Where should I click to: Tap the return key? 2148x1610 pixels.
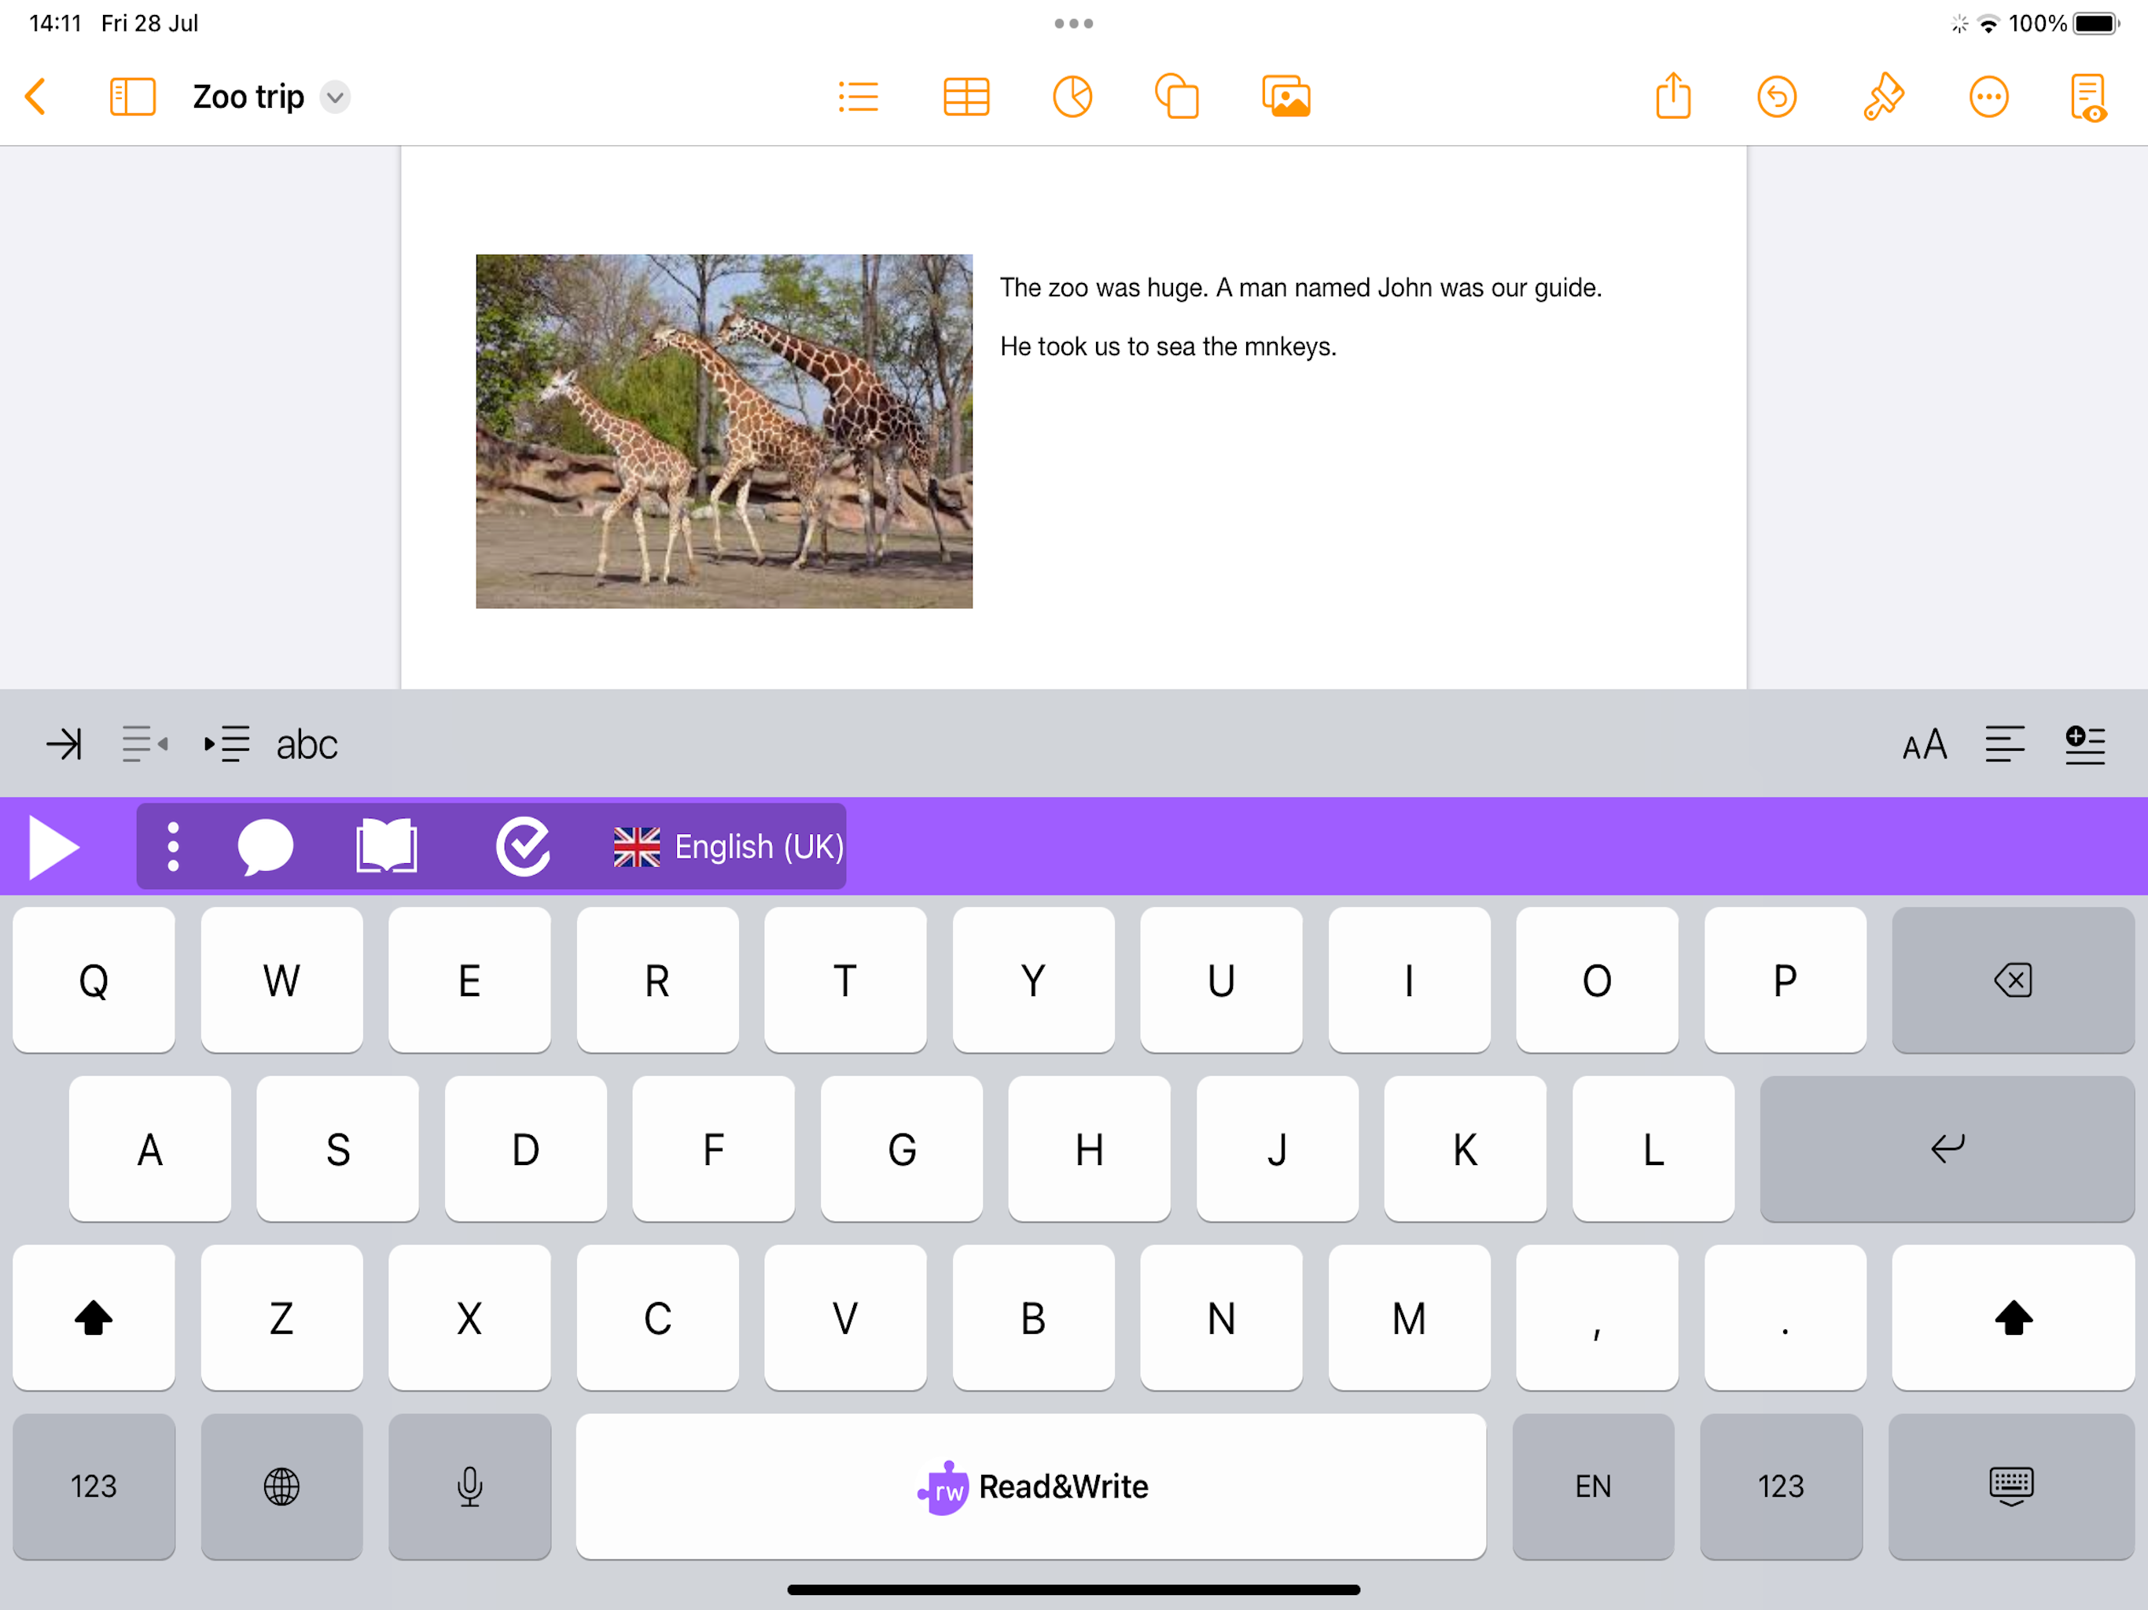tap(1947, 1149)
